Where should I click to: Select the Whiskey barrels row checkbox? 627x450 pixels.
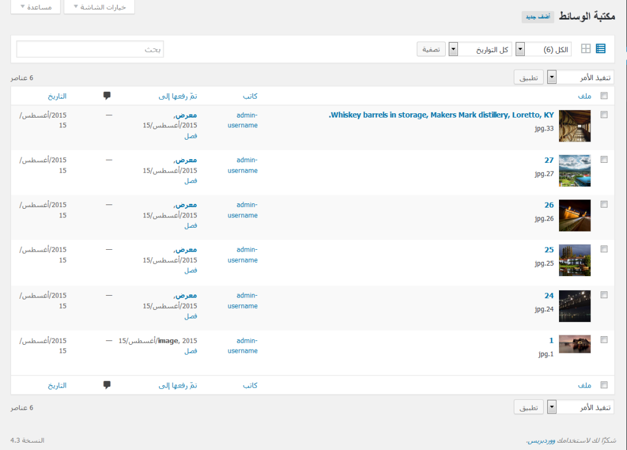[604, 114]
